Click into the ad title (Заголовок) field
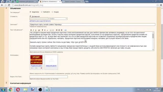 coord(92,25)
